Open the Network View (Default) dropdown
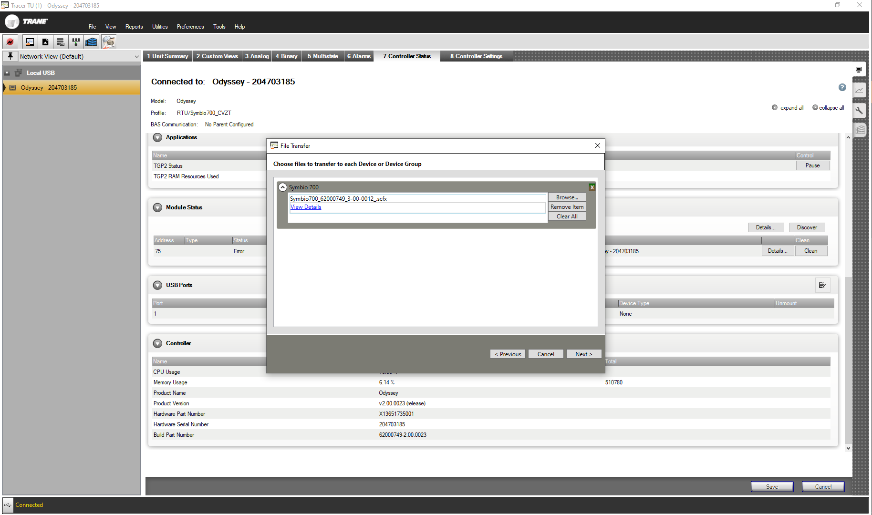Viewport: 872px width, 515px height. click(79, 56)
